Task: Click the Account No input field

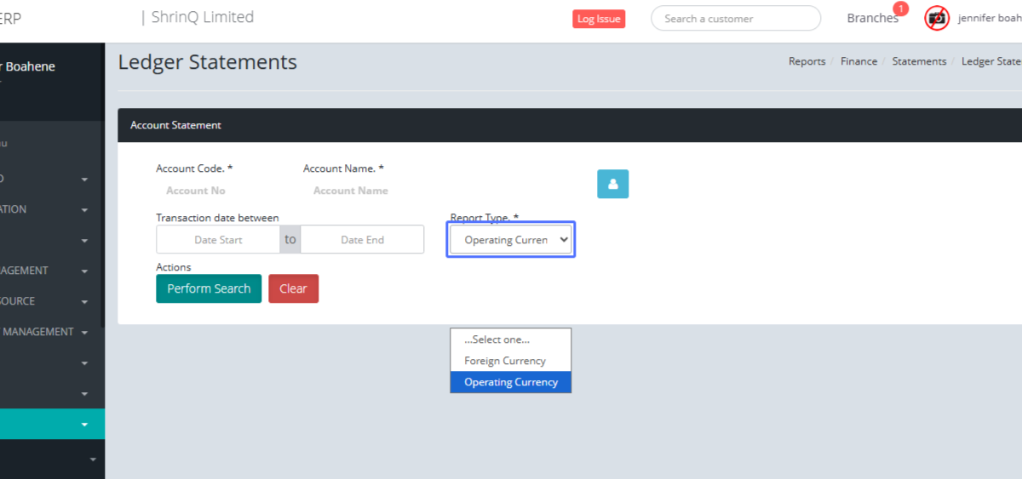Action: point(196,191)
